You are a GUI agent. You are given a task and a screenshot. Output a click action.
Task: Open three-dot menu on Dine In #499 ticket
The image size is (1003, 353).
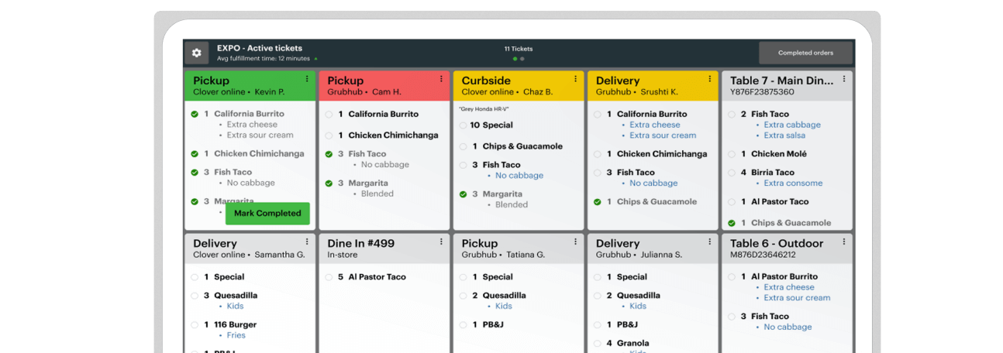click(x=441, y=242)
